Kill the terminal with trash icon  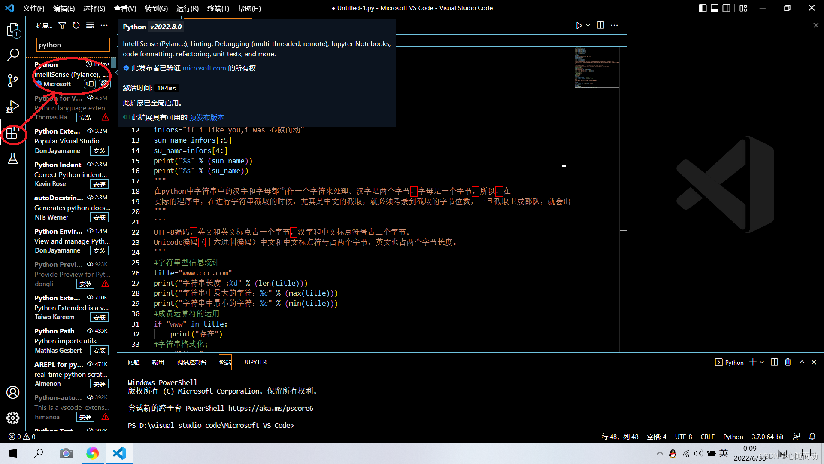tap(788, 362)
